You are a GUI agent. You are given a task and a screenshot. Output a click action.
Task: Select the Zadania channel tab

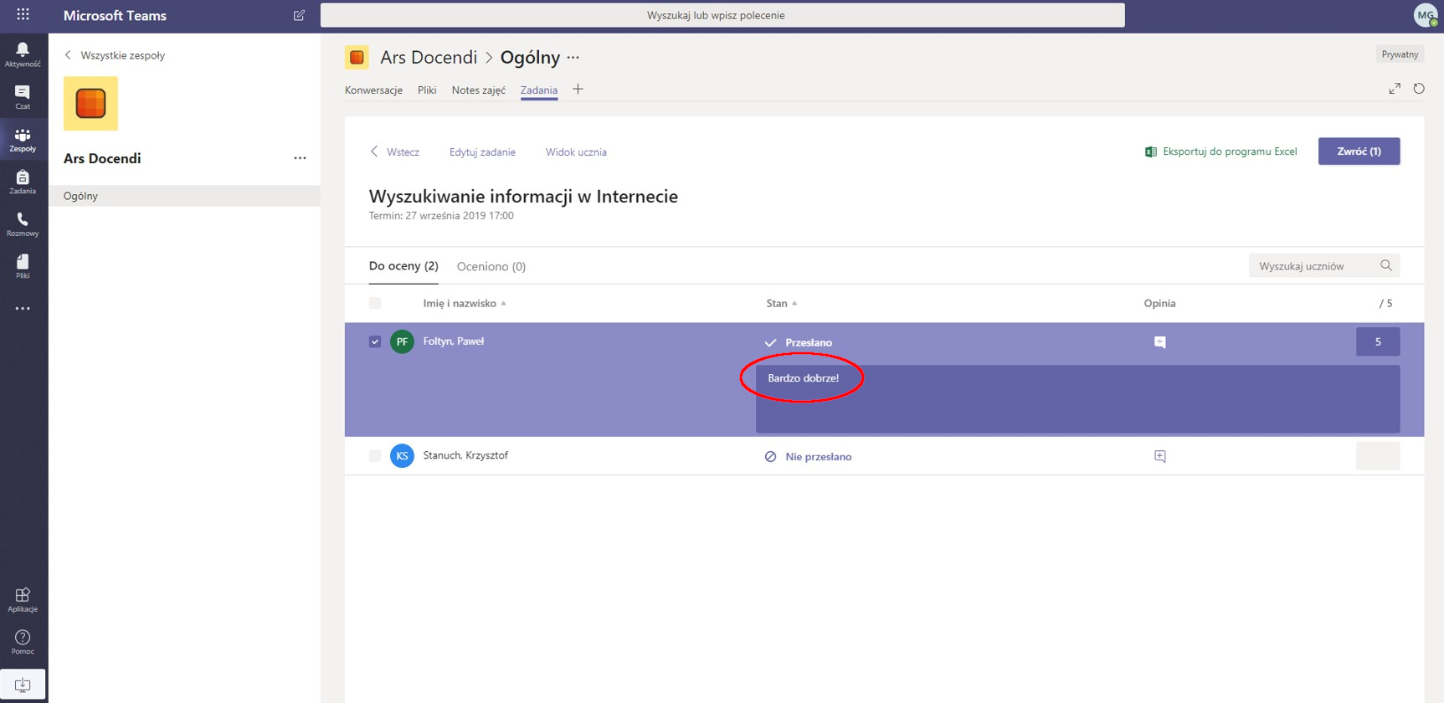(539, 90)
